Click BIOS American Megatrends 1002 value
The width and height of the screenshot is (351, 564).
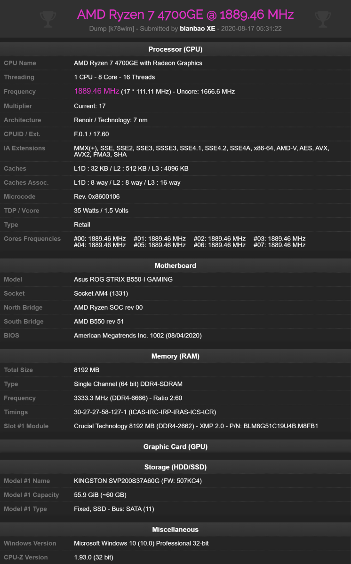click(138, 336)
